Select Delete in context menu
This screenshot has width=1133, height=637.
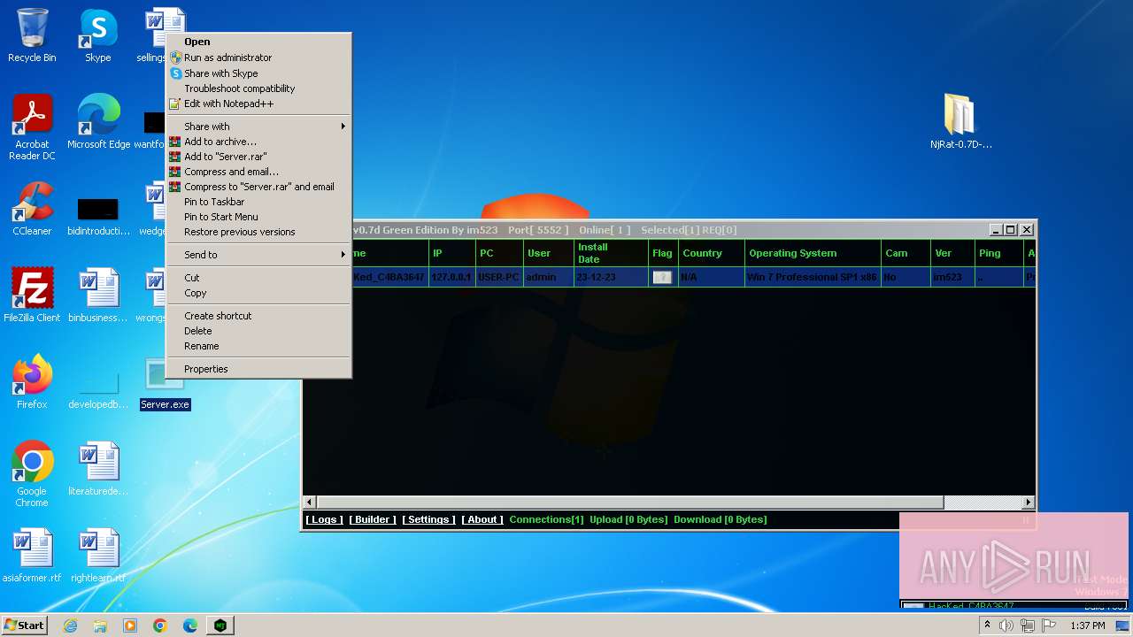click(x=259, y=331)
